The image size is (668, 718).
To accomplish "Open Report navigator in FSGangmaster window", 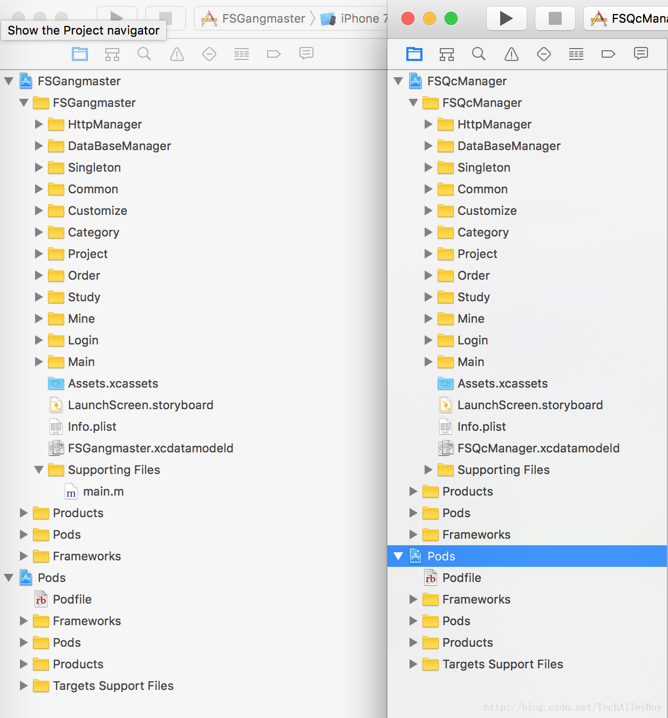I will click(306, 53).
